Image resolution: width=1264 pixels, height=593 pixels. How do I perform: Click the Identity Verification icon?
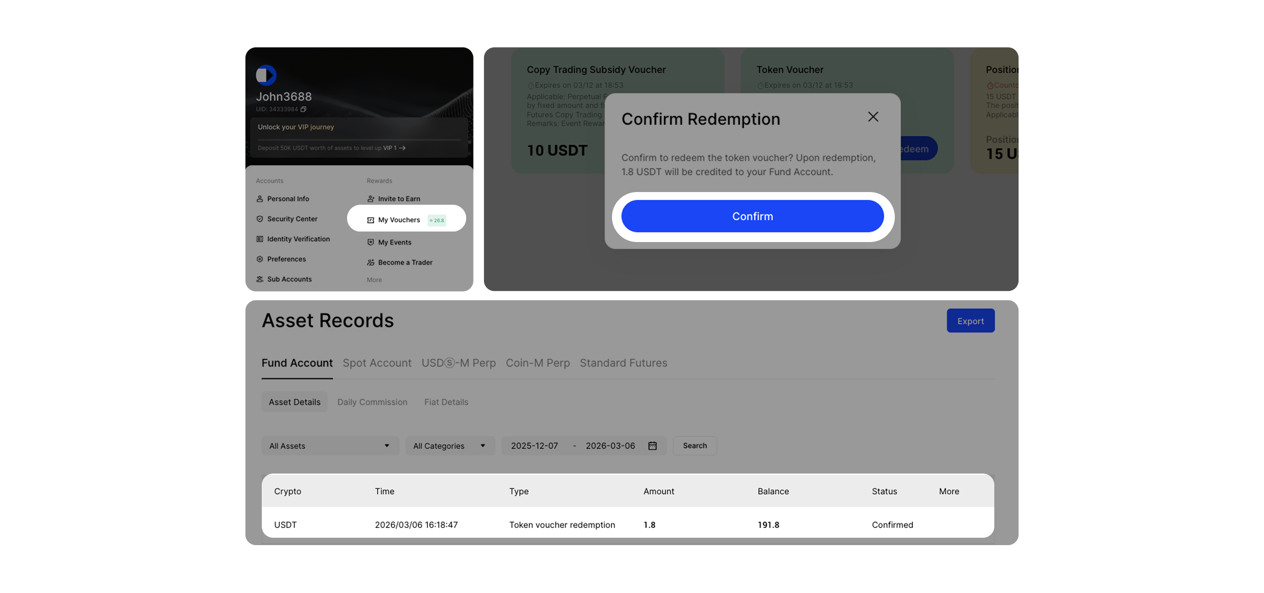pos(260,239)
